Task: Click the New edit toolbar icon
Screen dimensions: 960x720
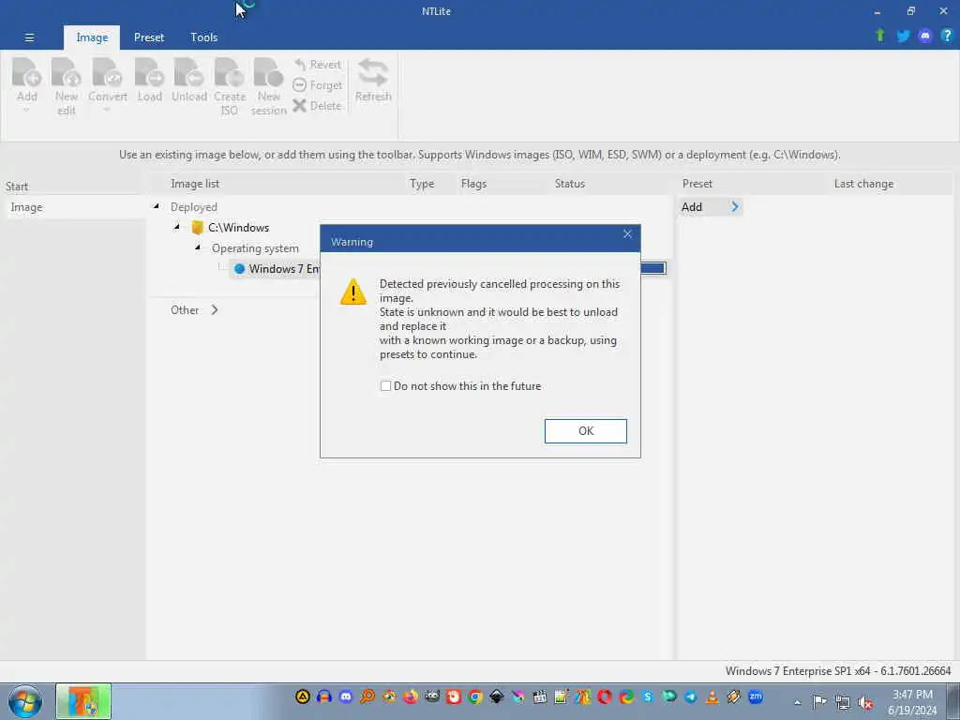Action: 67,73
